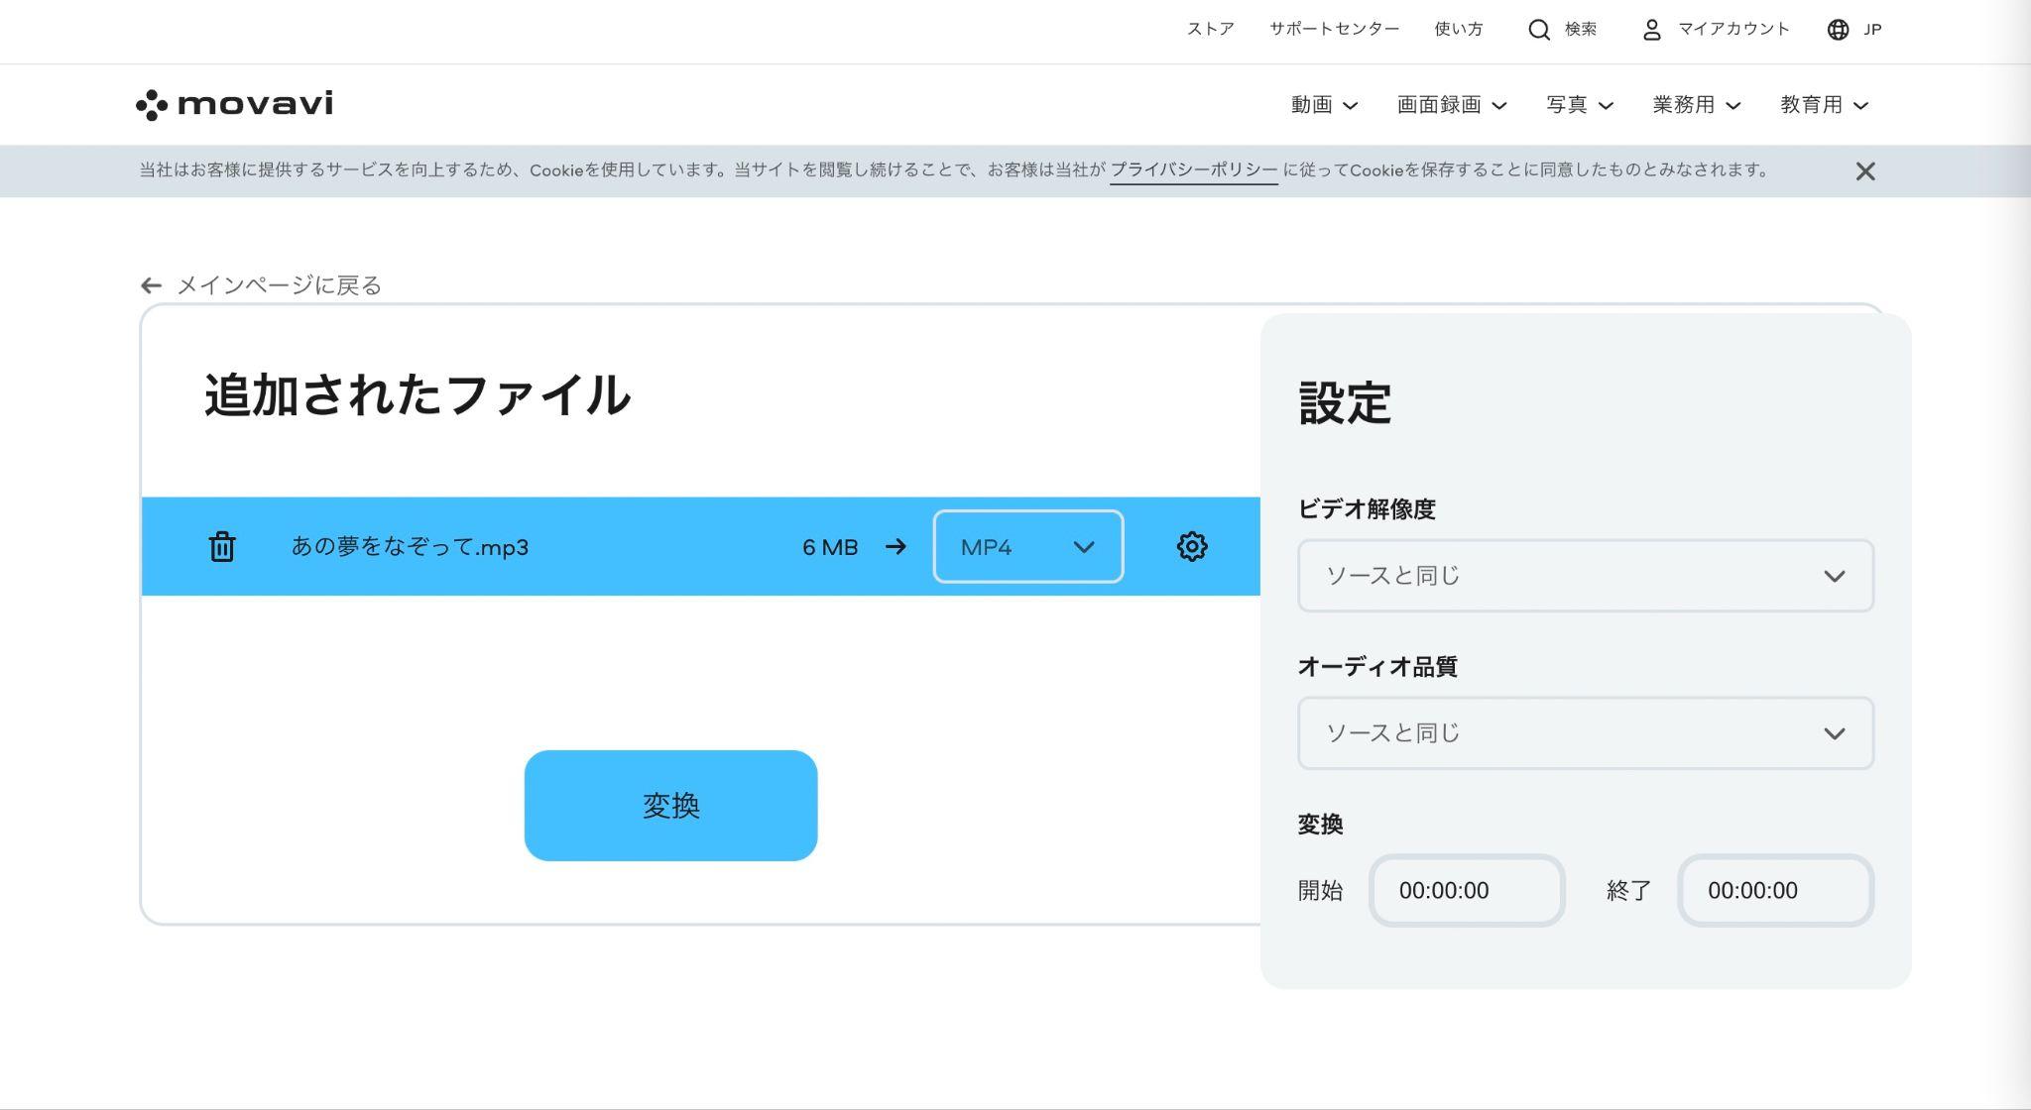
Task: Open the ビデオ解像度 dropdown
Action: pyautogui.click(x=1585, y=576)
